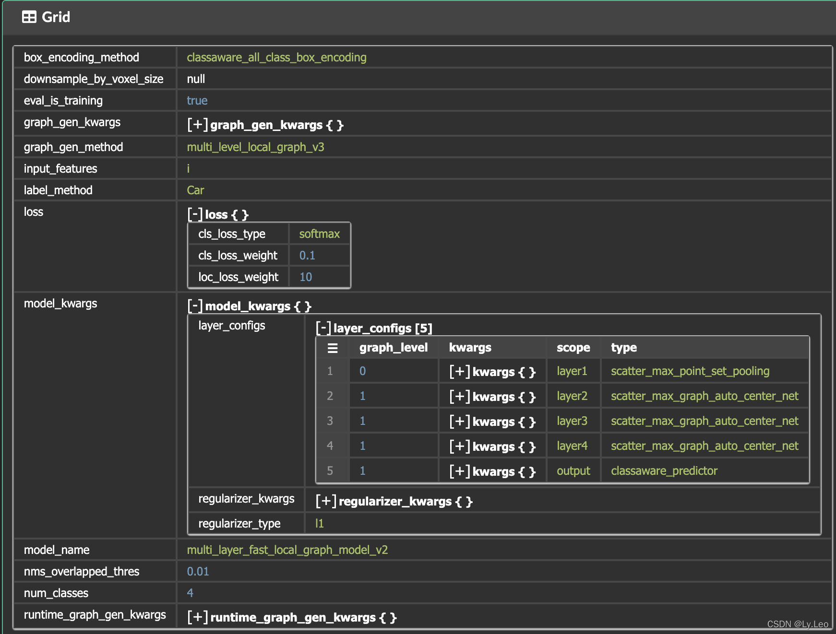Screen dimensions: 836x634
Task: Click the Grid panel title
Action: [x=56, y=17]
